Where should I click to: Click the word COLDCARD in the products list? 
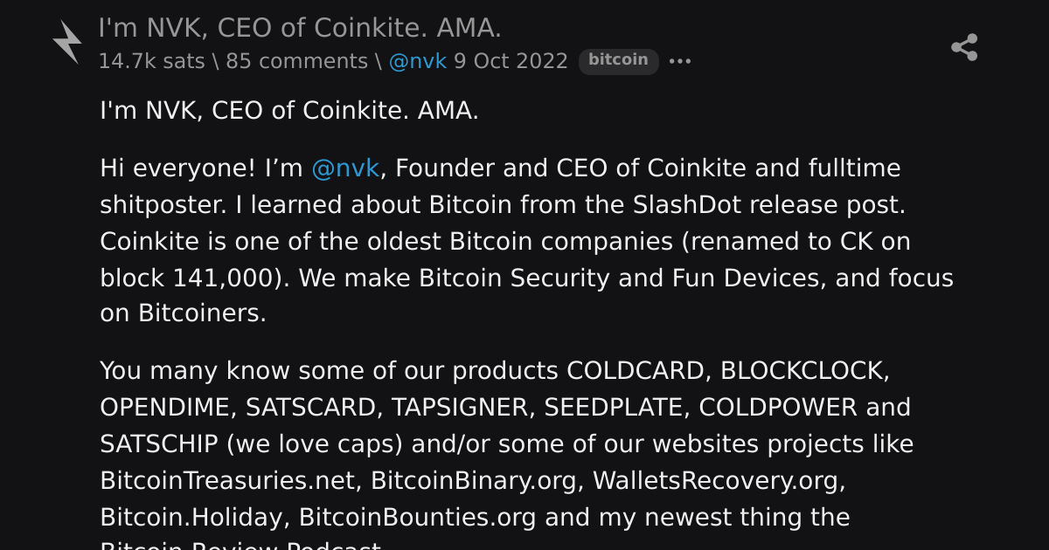coord(636,371)
